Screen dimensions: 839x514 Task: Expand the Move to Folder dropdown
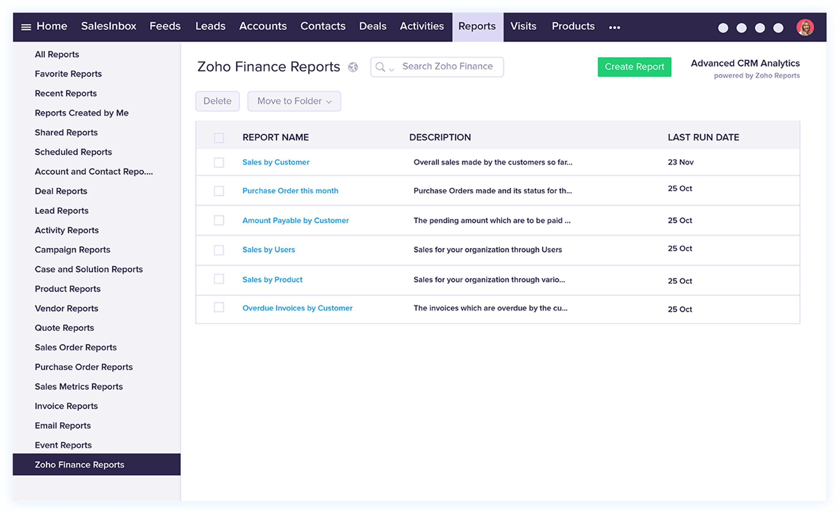(294, 101)
